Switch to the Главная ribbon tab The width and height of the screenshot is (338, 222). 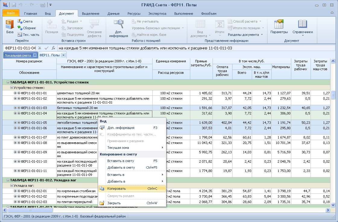coord(30,14)
